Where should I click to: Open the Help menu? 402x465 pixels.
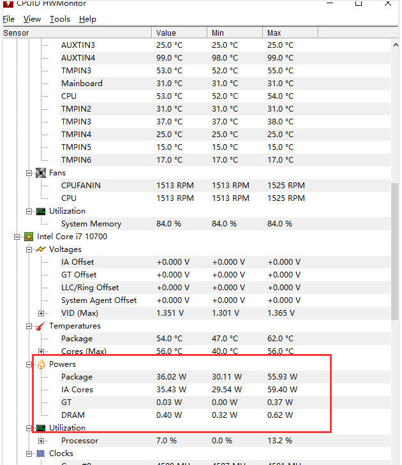coord(87,19)
